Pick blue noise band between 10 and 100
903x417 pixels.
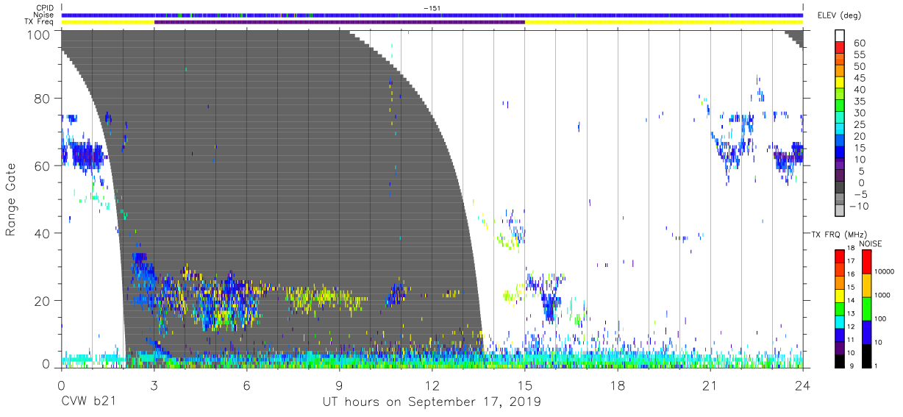[x=865, y=332]
